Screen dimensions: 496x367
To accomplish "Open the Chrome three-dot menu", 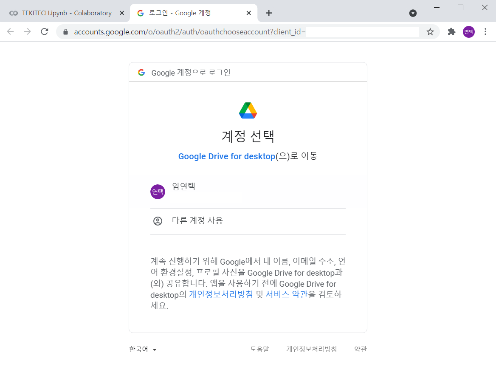I will [x=485, y=31].
